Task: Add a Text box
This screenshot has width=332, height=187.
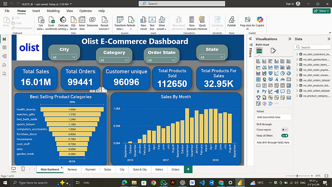Action: (x=152, y=23)
